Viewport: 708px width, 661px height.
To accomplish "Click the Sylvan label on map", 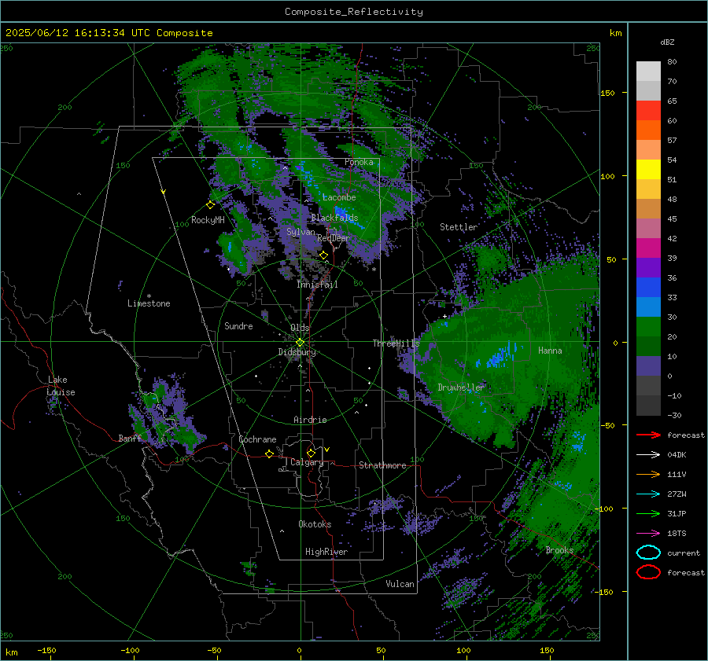I will click(301, 232).
